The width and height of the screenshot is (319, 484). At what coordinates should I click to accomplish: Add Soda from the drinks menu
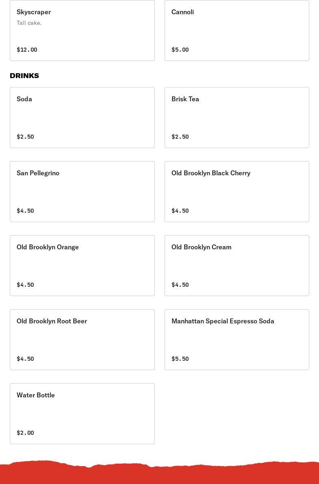pyautogui.click(x=82, y=118)
